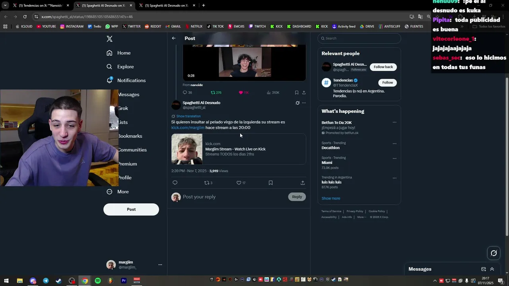Open the browser apps grid icon

coord(5,27)
